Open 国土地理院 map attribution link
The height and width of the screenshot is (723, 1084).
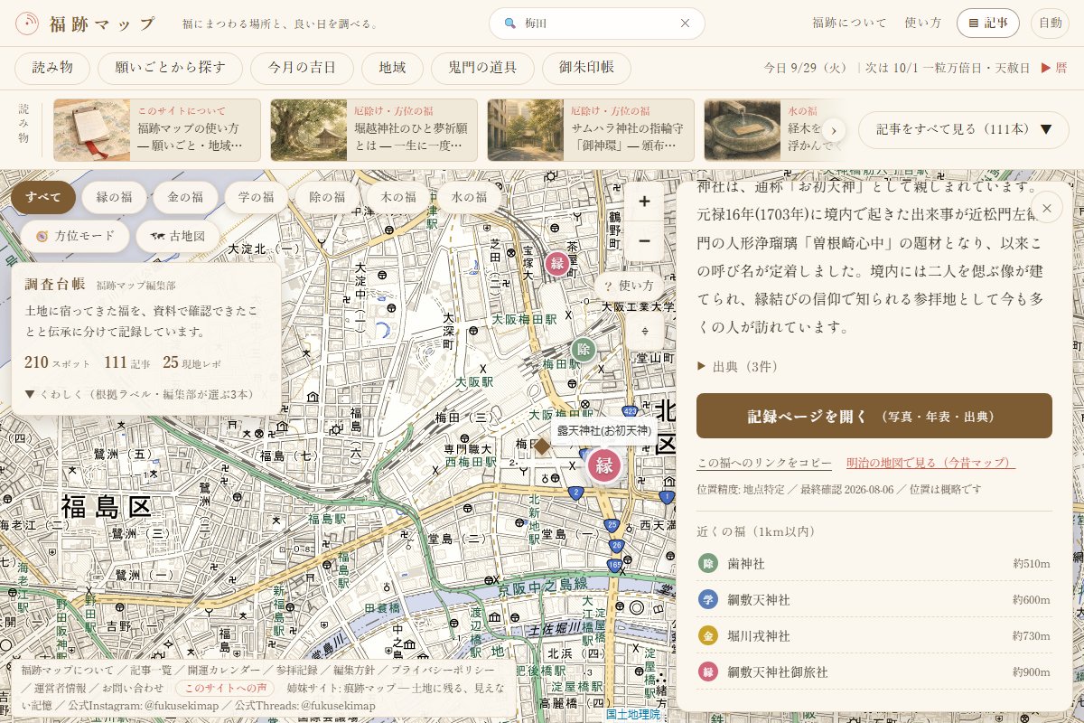[632, 714]
